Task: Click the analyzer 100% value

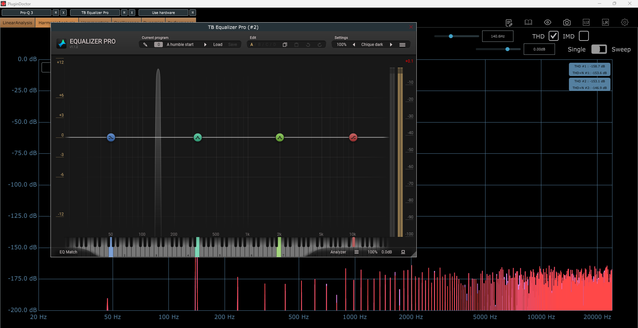Action: 372,252
